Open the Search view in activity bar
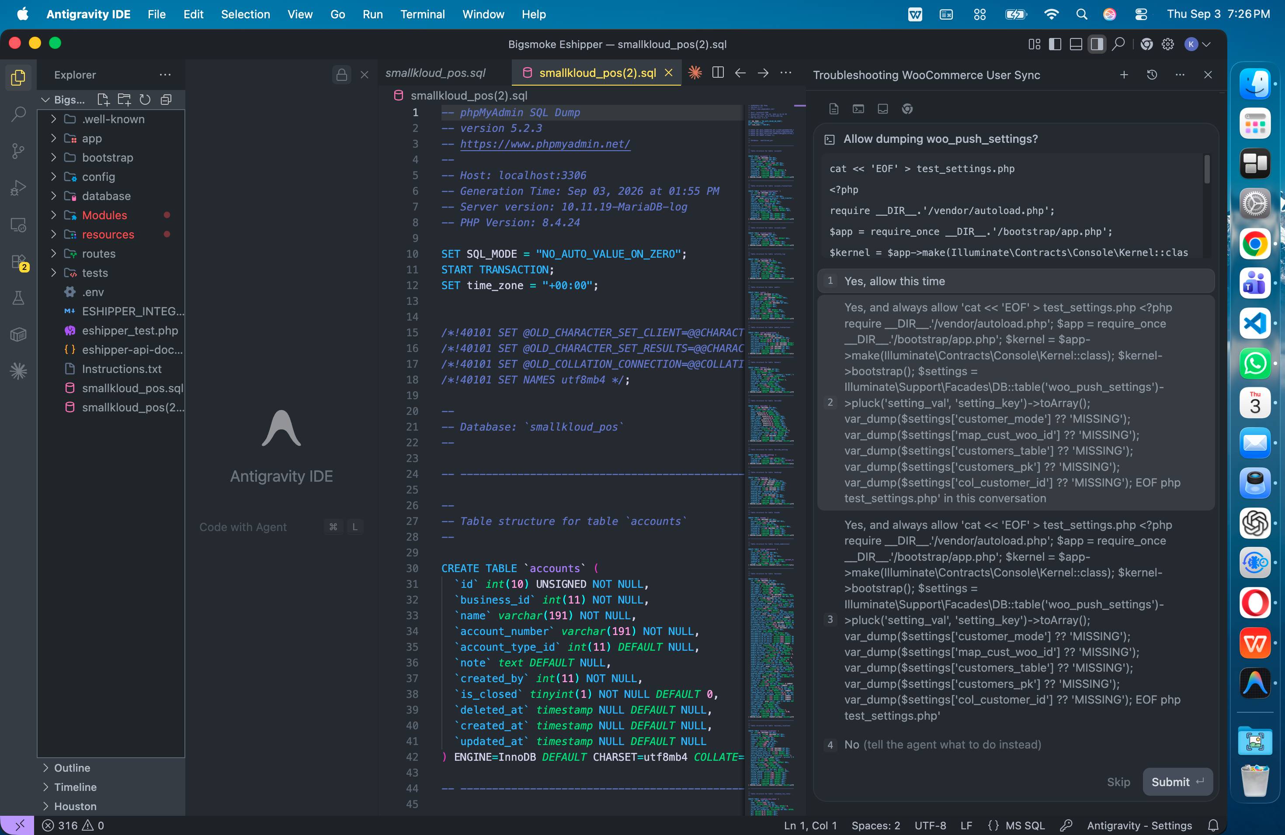 coord(18,114)
